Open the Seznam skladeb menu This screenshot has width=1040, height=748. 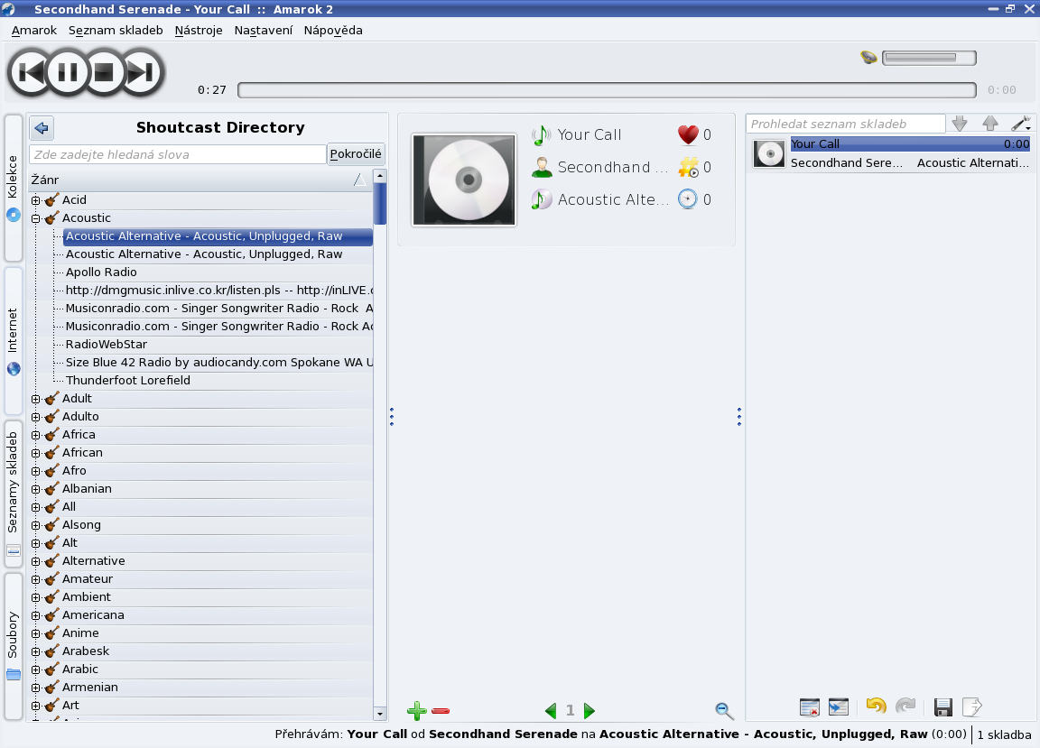tap(116, 31)
